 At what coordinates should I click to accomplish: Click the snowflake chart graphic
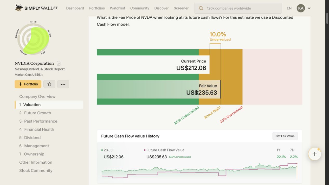(33, 38)
